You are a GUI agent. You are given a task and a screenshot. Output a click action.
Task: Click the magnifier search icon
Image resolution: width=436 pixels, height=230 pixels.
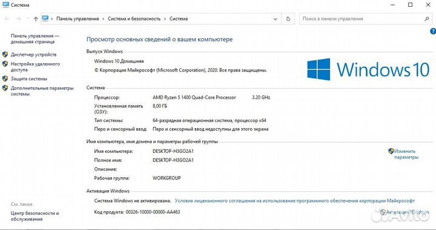pos(427,19)
